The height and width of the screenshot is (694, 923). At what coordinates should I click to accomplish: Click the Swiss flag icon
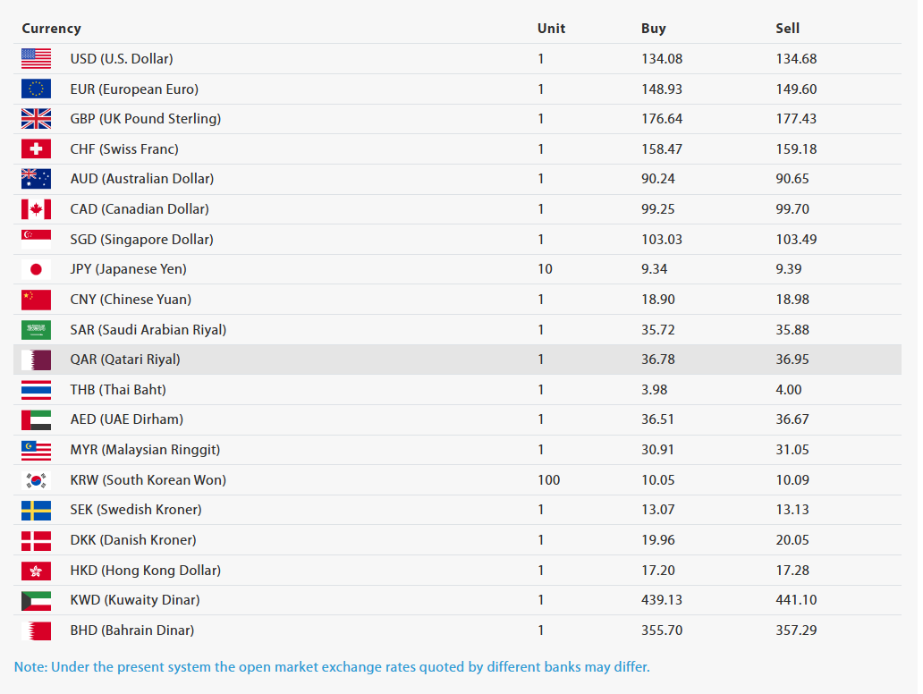click(36, 149)
